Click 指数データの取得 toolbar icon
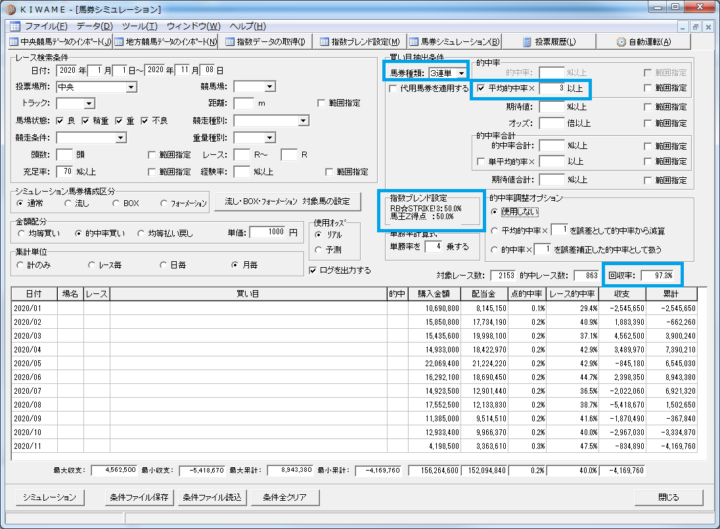Viewport: 720px width, 529px height. tap(229, 42)
